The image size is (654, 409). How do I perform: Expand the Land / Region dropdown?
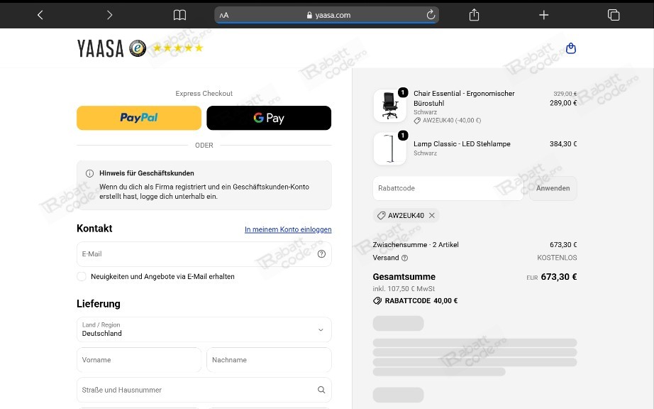204,329
